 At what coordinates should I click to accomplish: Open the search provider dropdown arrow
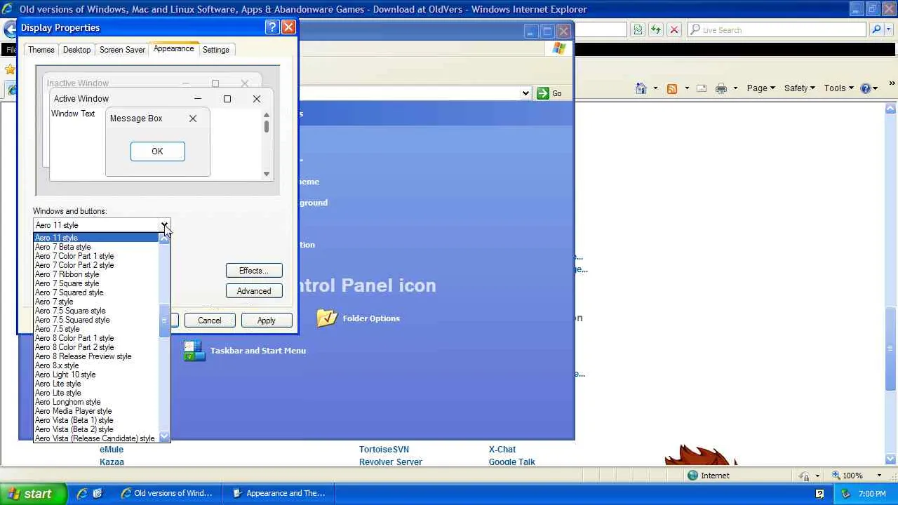(890, 30)
